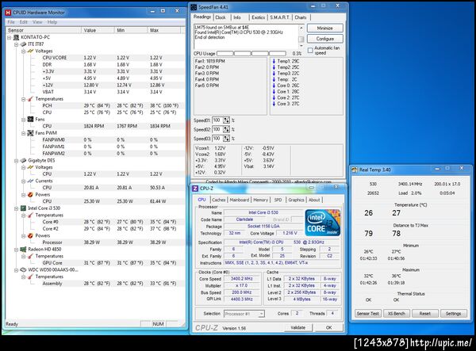Viewport: 476px width, 351px height.
Task: Collapse Voltages under ITE IT87
Action: (x=23, y=52)
